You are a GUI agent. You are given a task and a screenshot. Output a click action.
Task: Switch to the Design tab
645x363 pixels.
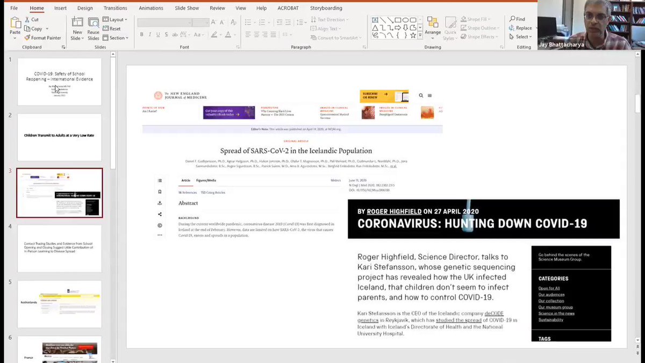pos(85,8)
